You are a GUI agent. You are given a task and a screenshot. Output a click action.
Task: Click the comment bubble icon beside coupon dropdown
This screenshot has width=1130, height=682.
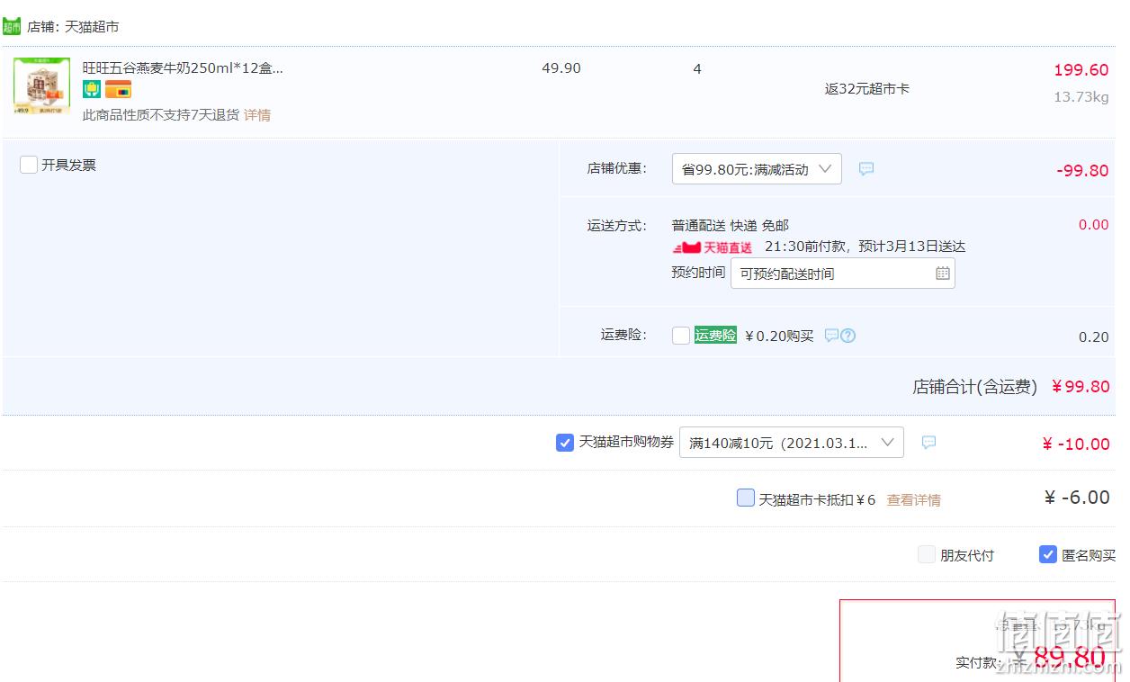pyautogui.click(x=929, y=443)
